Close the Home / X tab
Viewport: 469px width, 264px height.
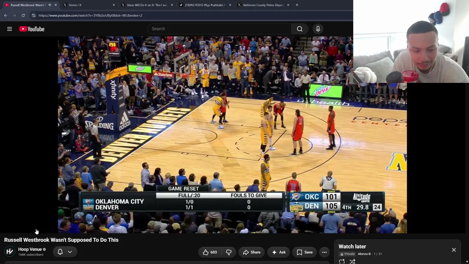point(114,5)
